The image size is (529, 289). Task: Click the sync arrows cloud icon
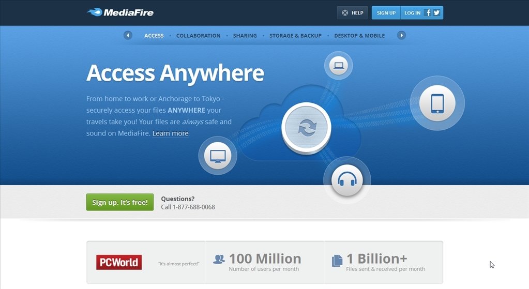click(306, 128)
